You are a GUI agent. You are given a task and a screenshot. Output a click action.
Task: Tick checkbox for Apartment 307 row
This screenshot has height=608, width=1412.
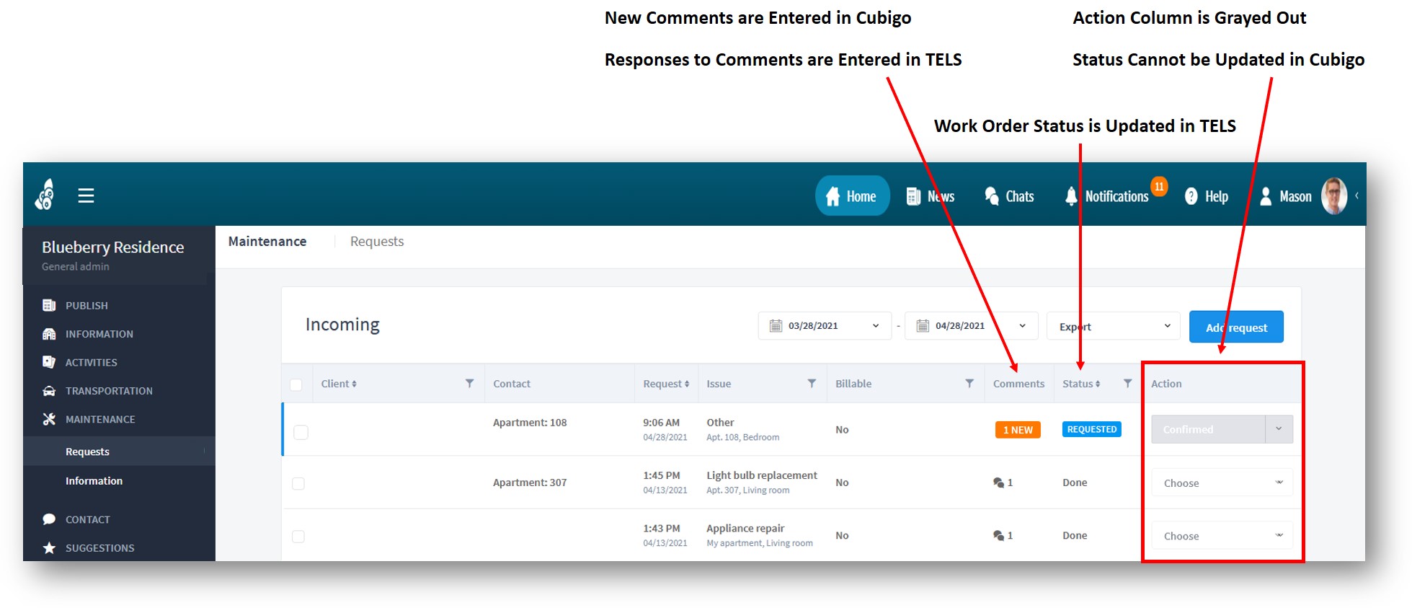point(298,483)
